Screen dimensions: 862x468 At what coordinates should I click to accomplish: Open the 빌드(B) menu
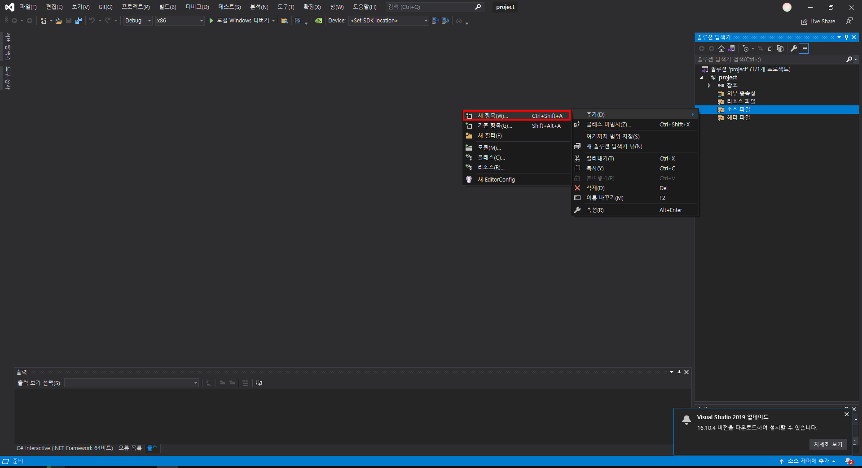pyautogui.click(x=167, y=7)
